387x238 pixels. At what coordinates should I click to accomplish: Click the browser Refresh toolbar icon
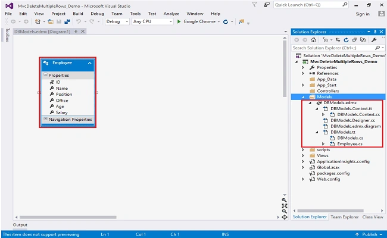coord(226,21)
